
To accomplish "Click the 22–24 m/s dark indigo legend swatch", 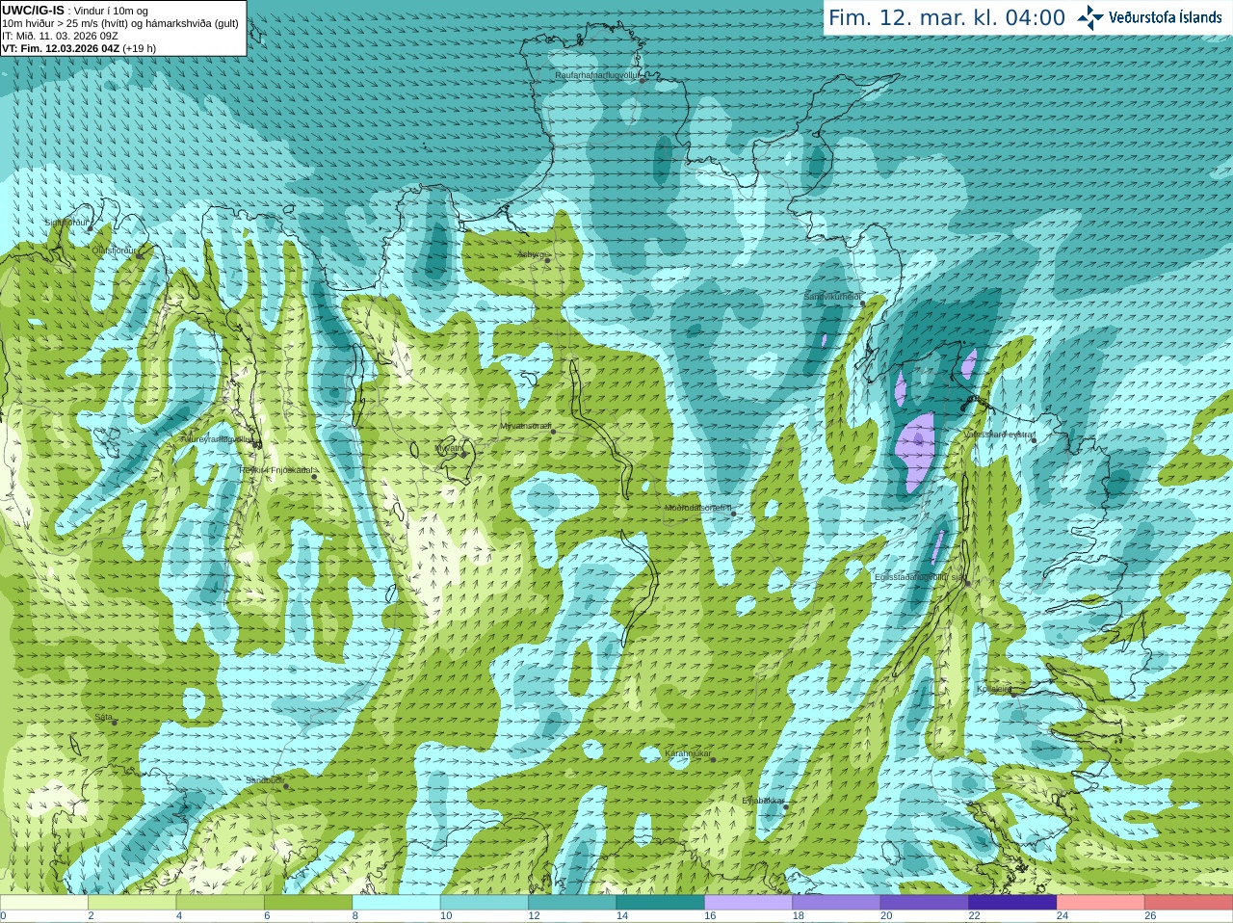I will pos(1013,903).
